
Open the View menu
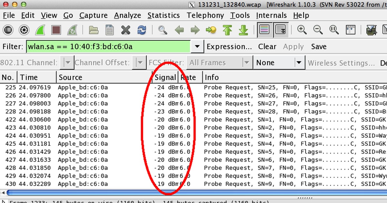coord(49,15)
